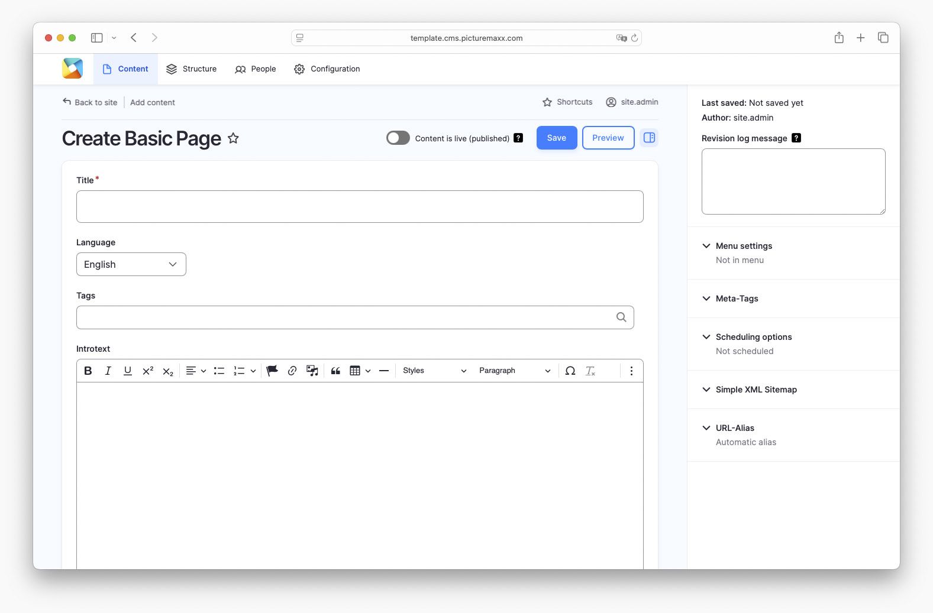
Task: Open the Paragraph heading dropdown
Action: coord(514,371)
